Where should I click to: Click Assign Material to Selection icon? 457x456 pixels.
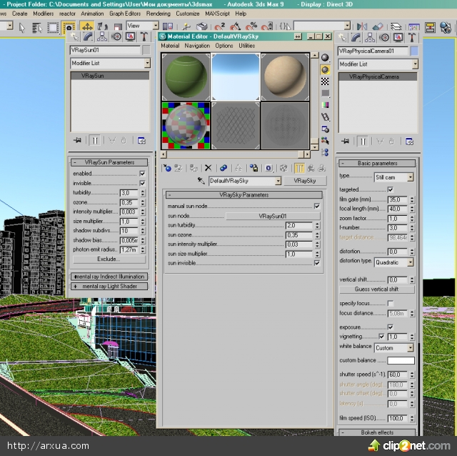click(193, 168)
